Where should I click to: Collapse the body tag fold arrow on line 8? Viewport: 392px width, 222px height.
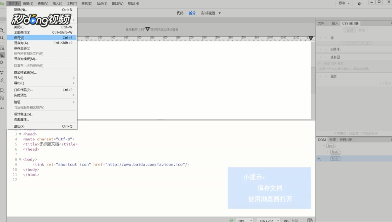tap(20, 159)
